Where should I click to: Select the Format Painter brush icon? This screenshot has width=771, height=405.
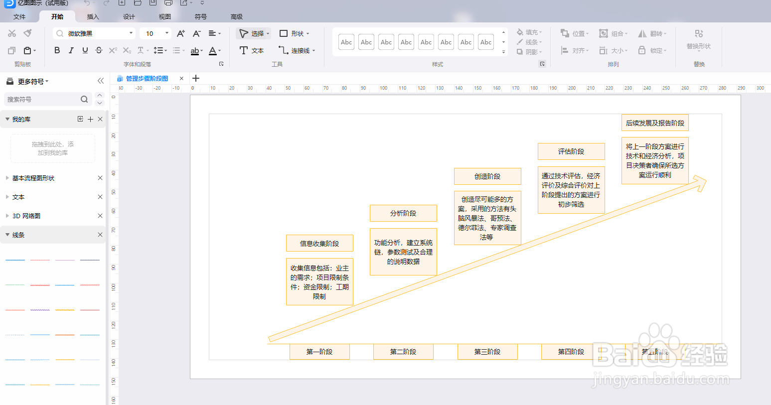[x=28, y=33]
